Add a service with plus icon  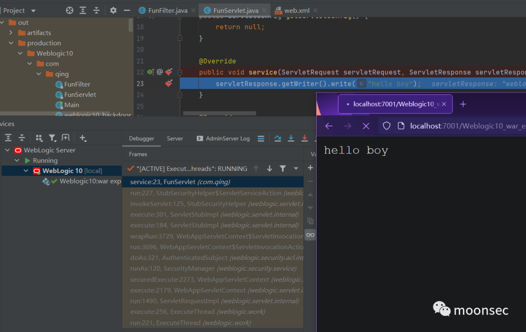pos(83,137)
